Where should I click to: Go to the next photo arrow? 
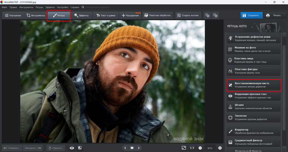pyautogui.click(x=139, y=148)
